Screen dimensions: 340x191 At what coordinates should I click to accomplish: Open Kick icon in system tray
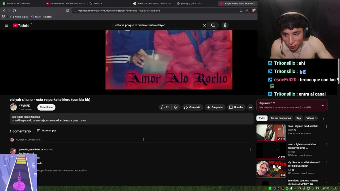270,188
